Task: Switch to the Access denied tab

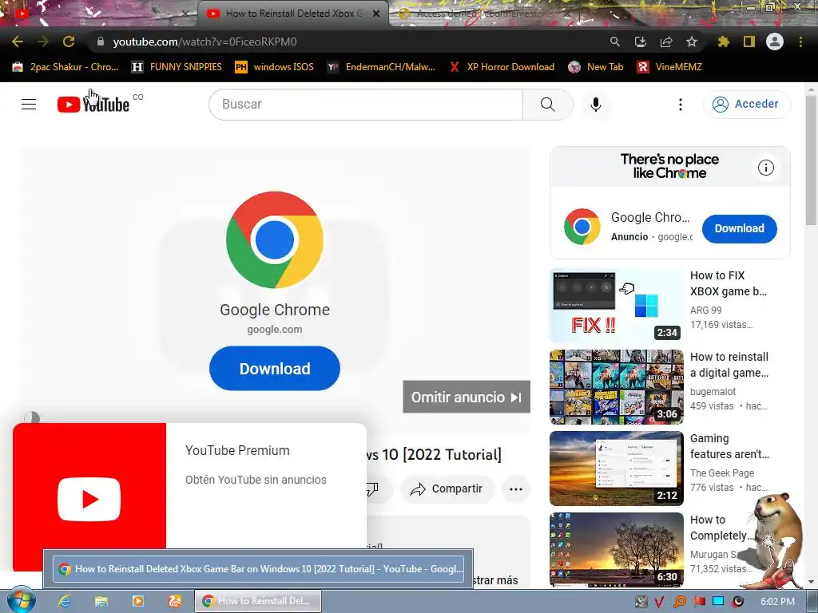Action: (x=482, y=14)
